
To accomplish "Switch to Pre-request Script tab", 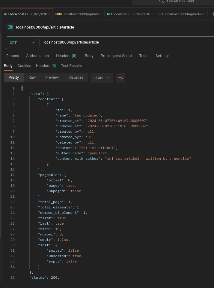I will click(116, 56).
